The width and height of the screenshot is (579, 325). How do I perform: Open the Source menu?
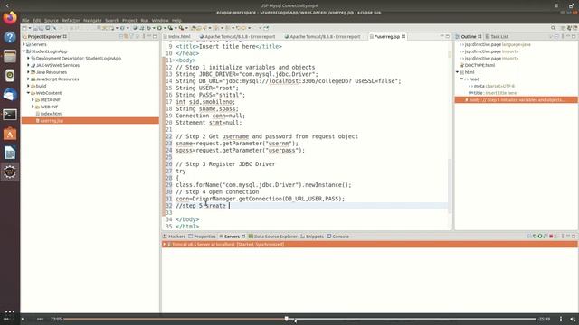click(x=52, y=20)
